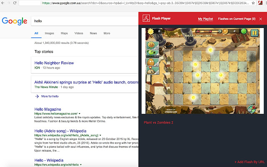Click the search box containing hello
Viewport: 267px width, 167px height.
(85, 21)
